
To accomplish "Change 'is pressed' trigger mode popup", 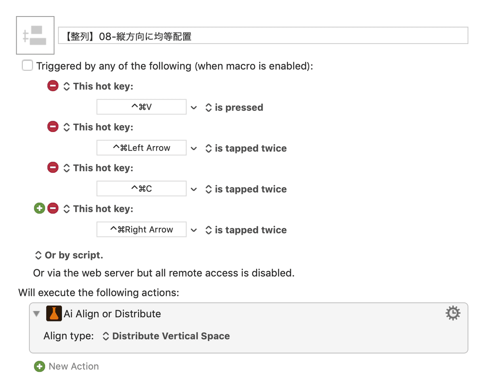I will click(234, 107).
